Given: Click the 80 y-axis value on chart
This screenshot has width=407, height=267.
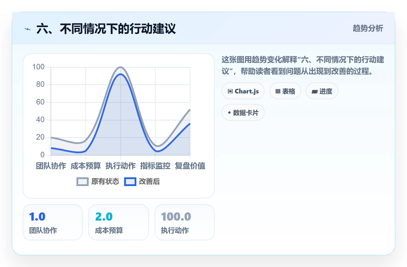Looking at the screenshot, I should coord(40,84).
